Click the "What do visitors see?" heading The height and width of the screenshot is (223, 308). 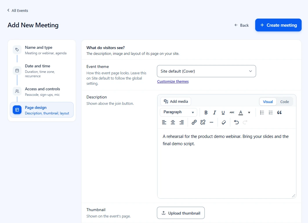[106, 48]
